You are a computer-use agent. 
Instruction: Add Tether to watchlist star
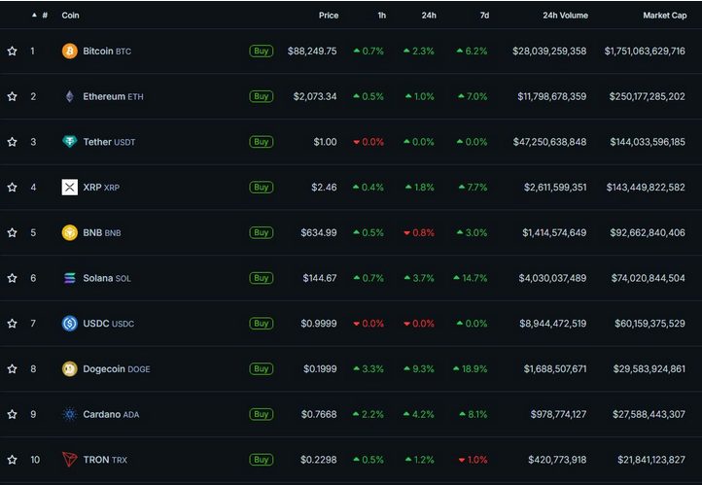(x=12, y=142)
